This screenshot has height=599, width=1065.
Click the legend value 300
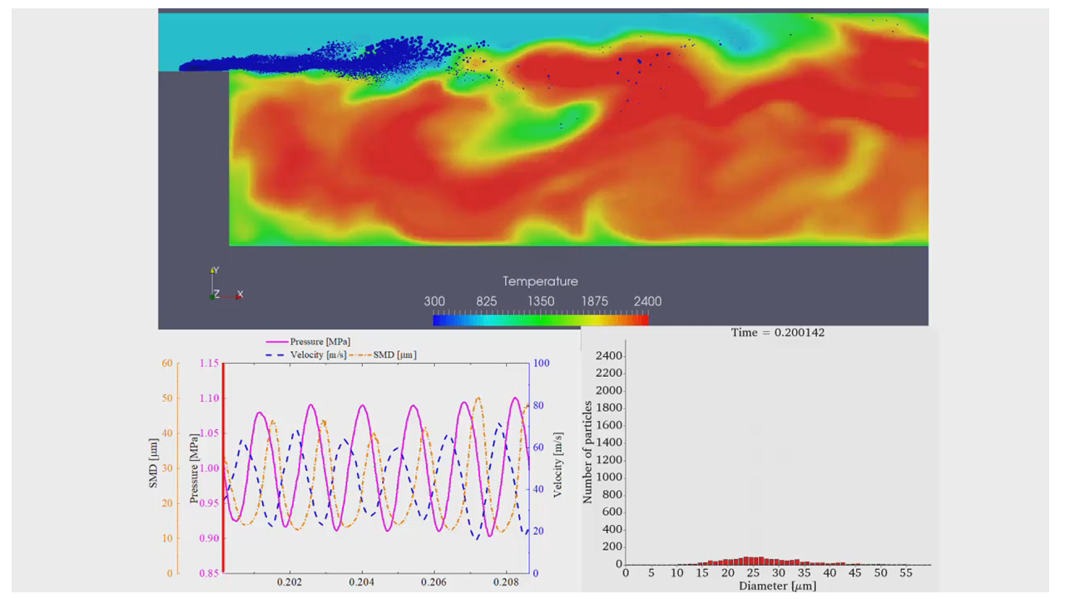(435, 301)
